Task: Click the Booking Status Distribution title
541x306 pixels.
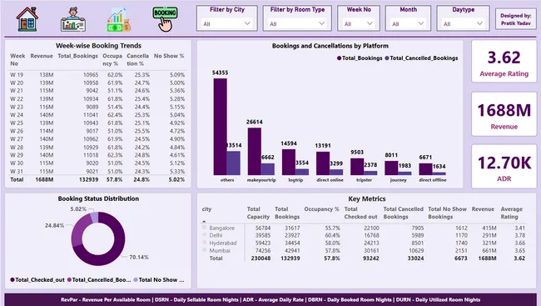Action: (x=98, y=198)
